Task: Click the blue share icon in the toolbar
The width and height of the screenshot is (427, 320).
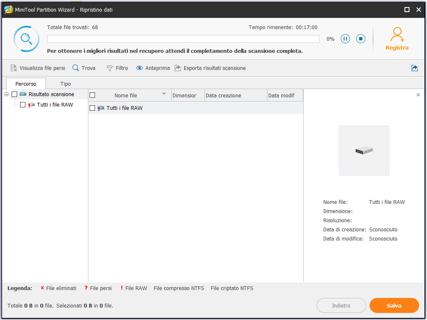Action: (x=415, y=68)
